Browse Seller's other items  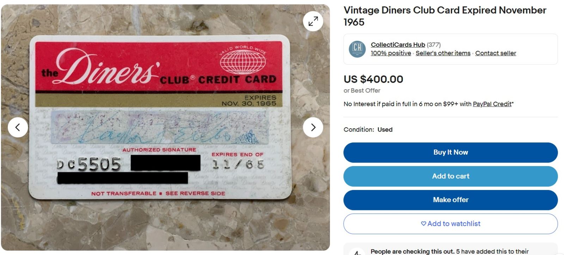point(443,53)
